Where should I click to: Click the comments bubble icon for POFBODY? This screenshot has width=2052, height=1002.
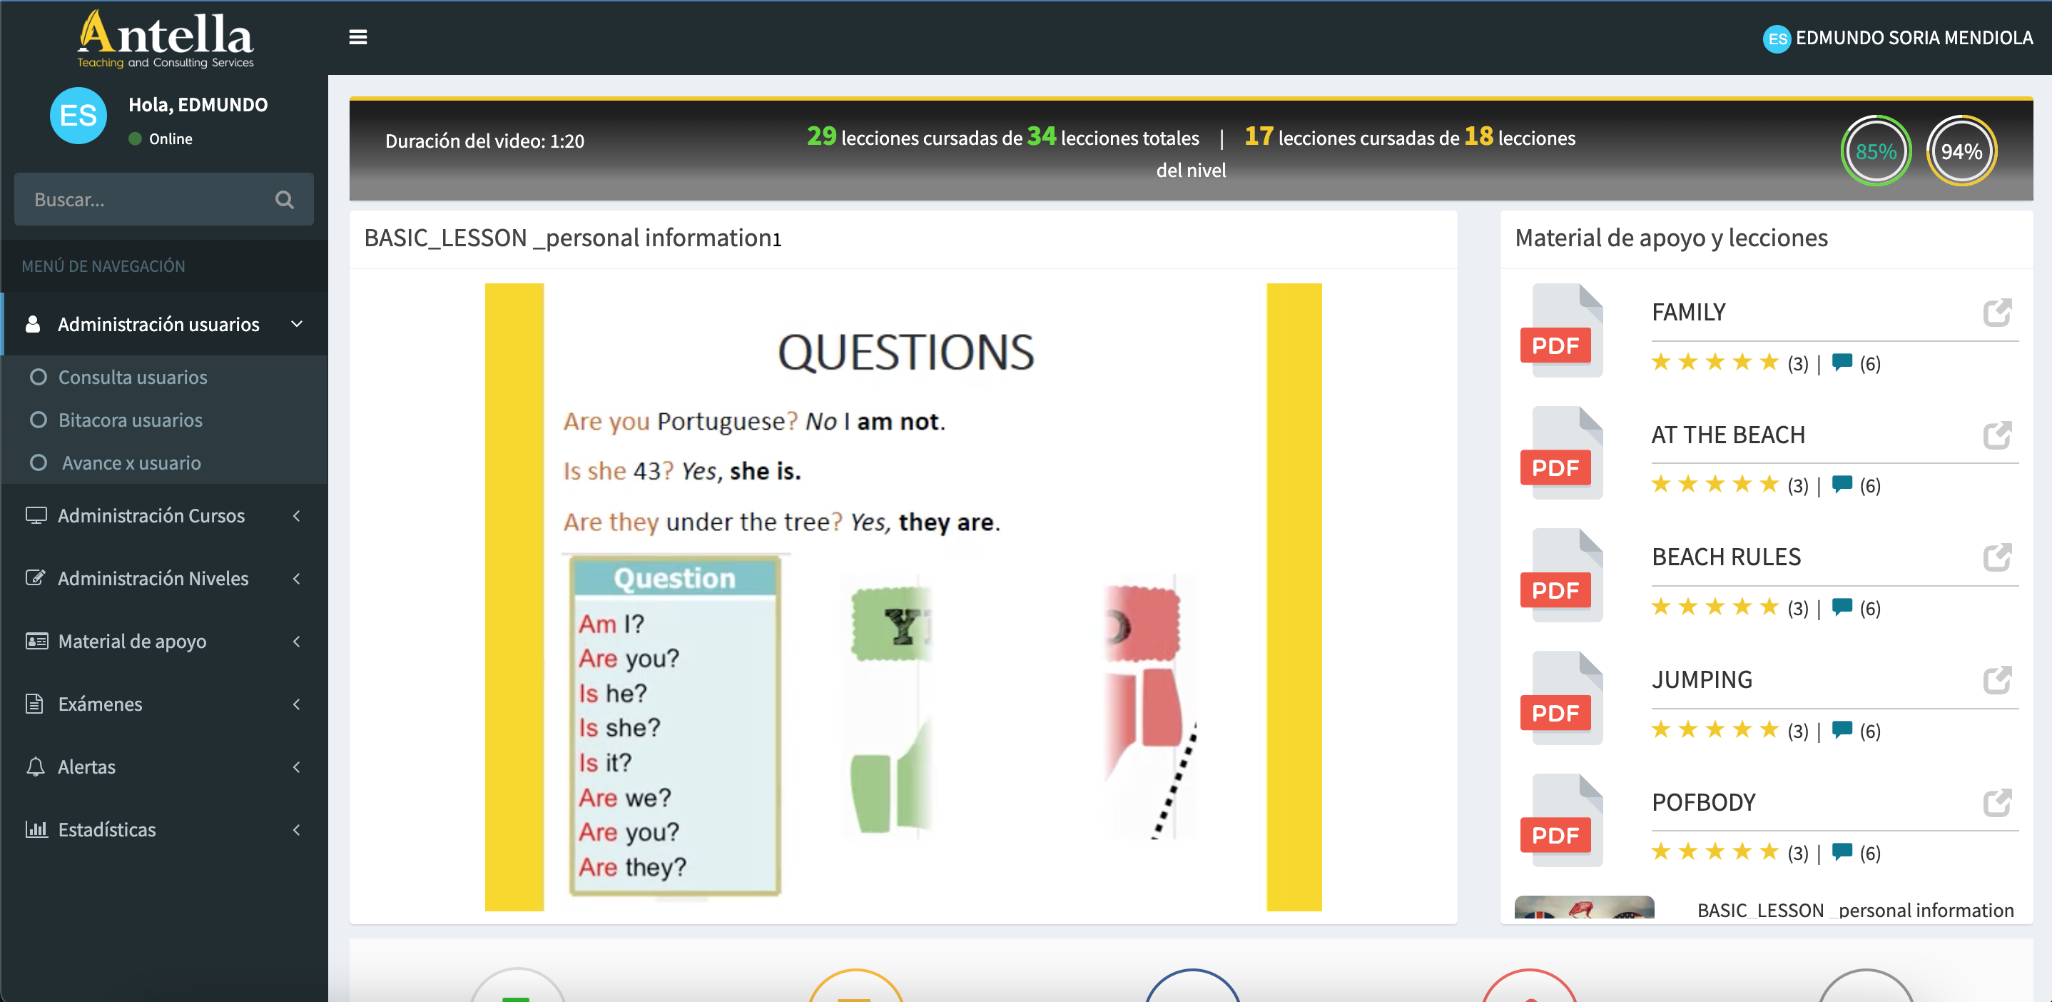(1842, 852)
